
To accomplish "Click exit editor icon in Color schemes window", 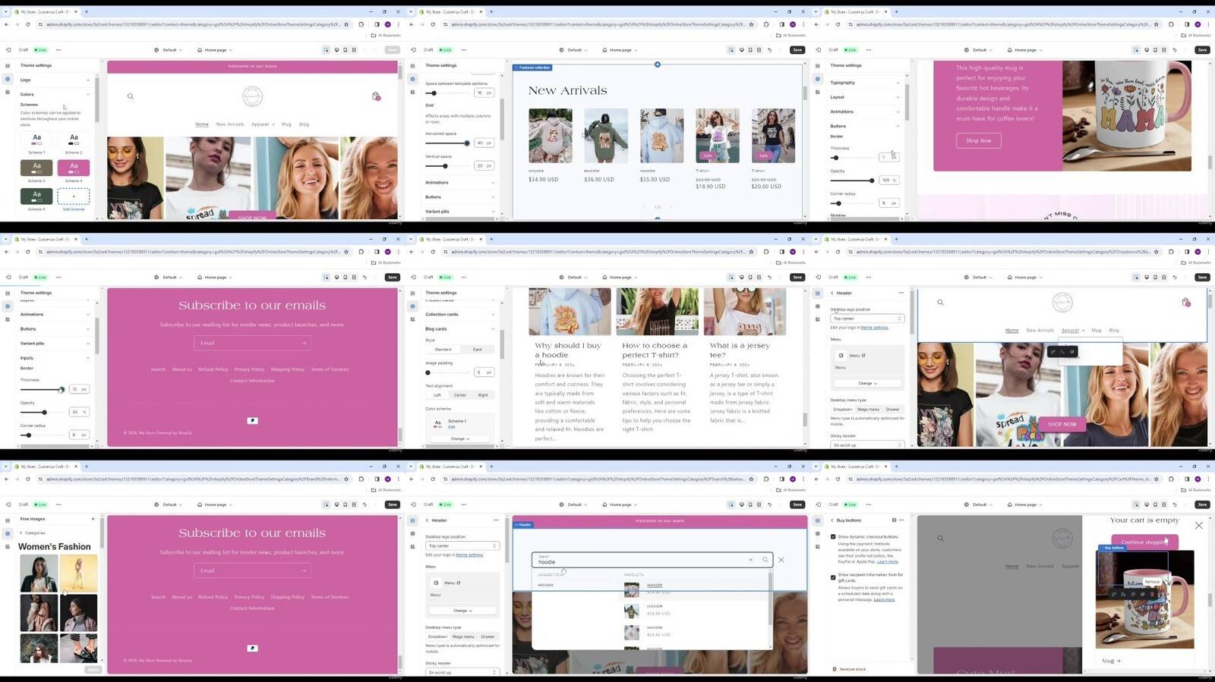I will pos(8,50).
